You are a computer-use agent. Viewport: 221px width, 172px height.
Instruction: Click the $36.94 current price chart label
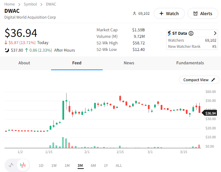(x=209, y=113)
